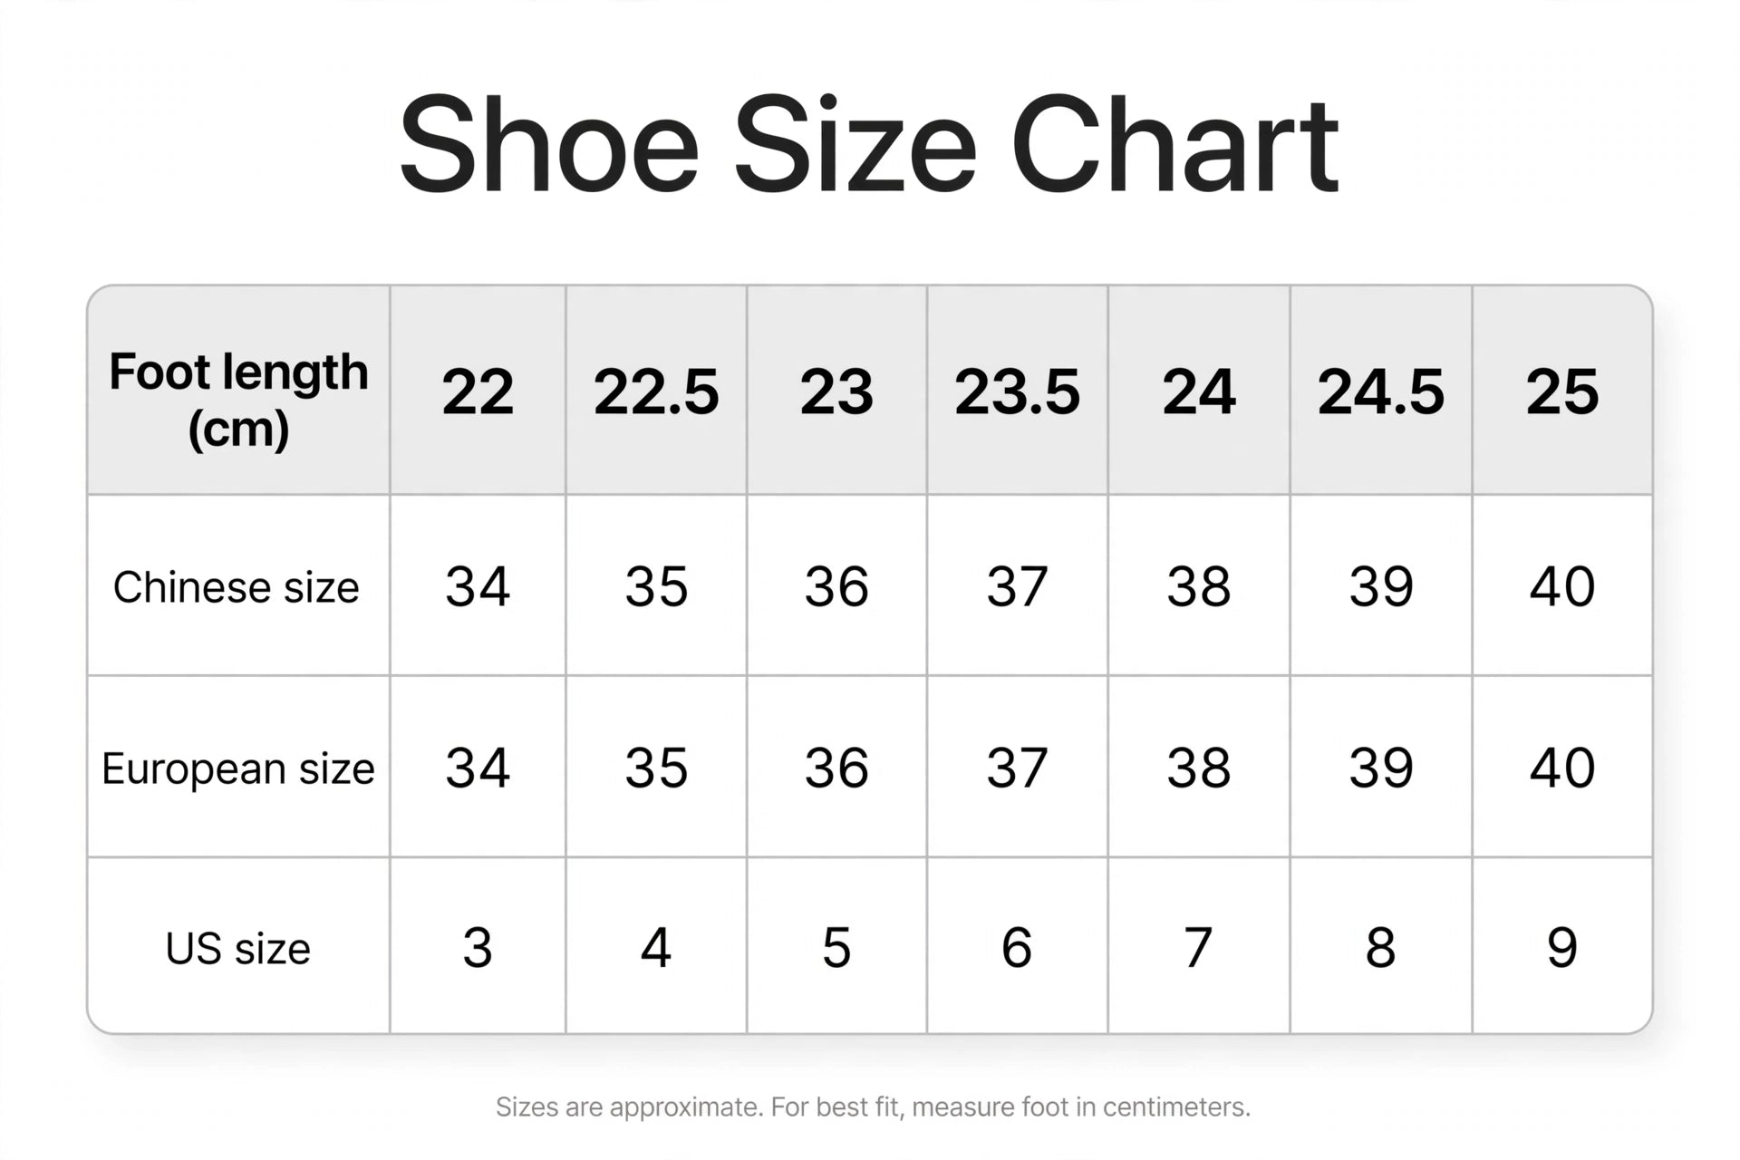
Task: Select Chinese size 34 cell
Action: point(478,585)
